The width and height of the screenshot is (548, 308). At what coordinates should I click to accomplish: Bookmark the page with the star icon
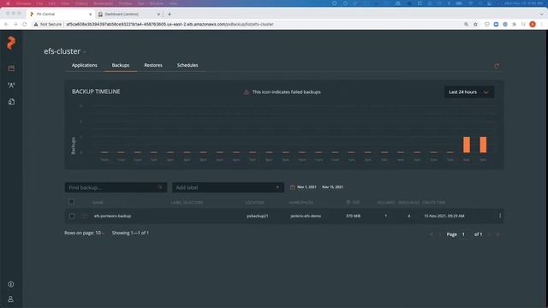click(x=475, y=24)
